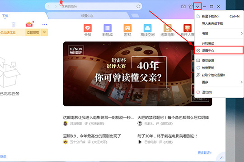Click the 五十公斤熊 author avatar

[66, 142]
